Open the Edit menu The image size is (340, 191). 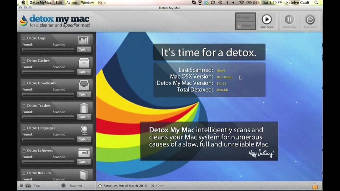coord(59,3)
